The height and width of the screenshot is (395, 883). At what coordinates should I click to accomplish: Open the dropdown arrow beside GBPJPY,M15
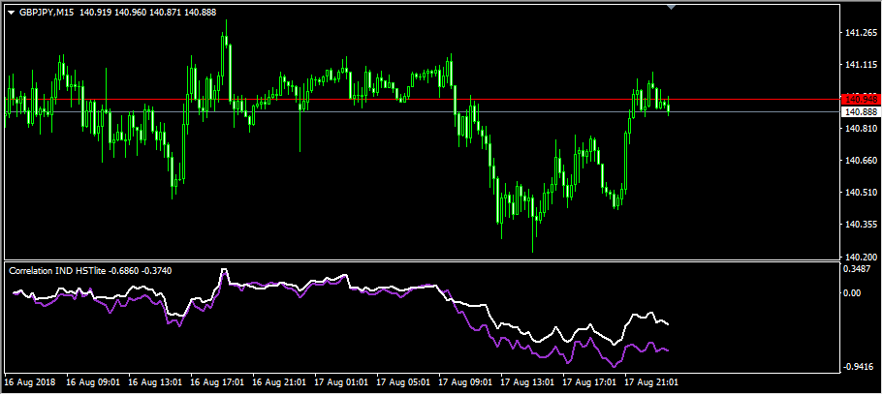point(11,12)
